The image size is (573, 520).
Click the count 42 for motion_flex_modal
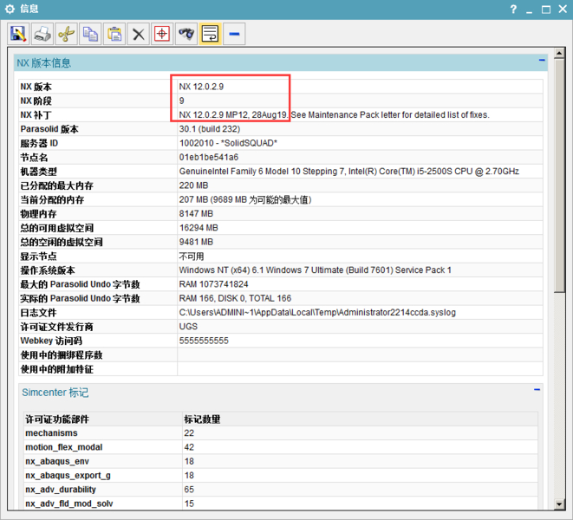189,447
